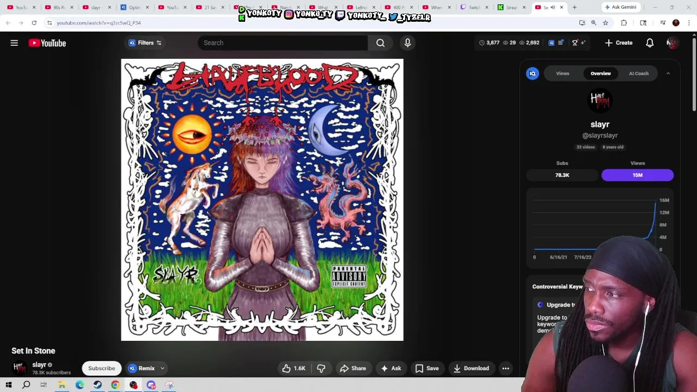Go to the YouTube home logo

pyautogui.click(x=47, y=43)
